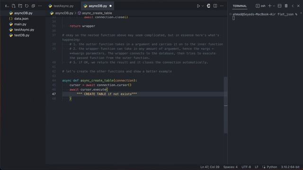Open editor more actions ellipsis menu
The height and width of the screenshot is (170, 303).
coord(222,6)
